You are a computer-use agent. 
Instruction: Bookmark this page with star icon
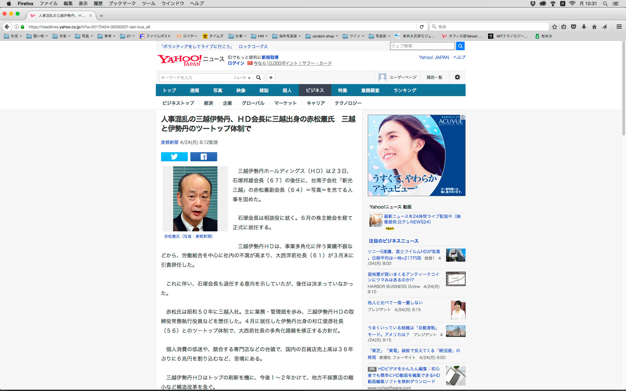tap(554, 27)
